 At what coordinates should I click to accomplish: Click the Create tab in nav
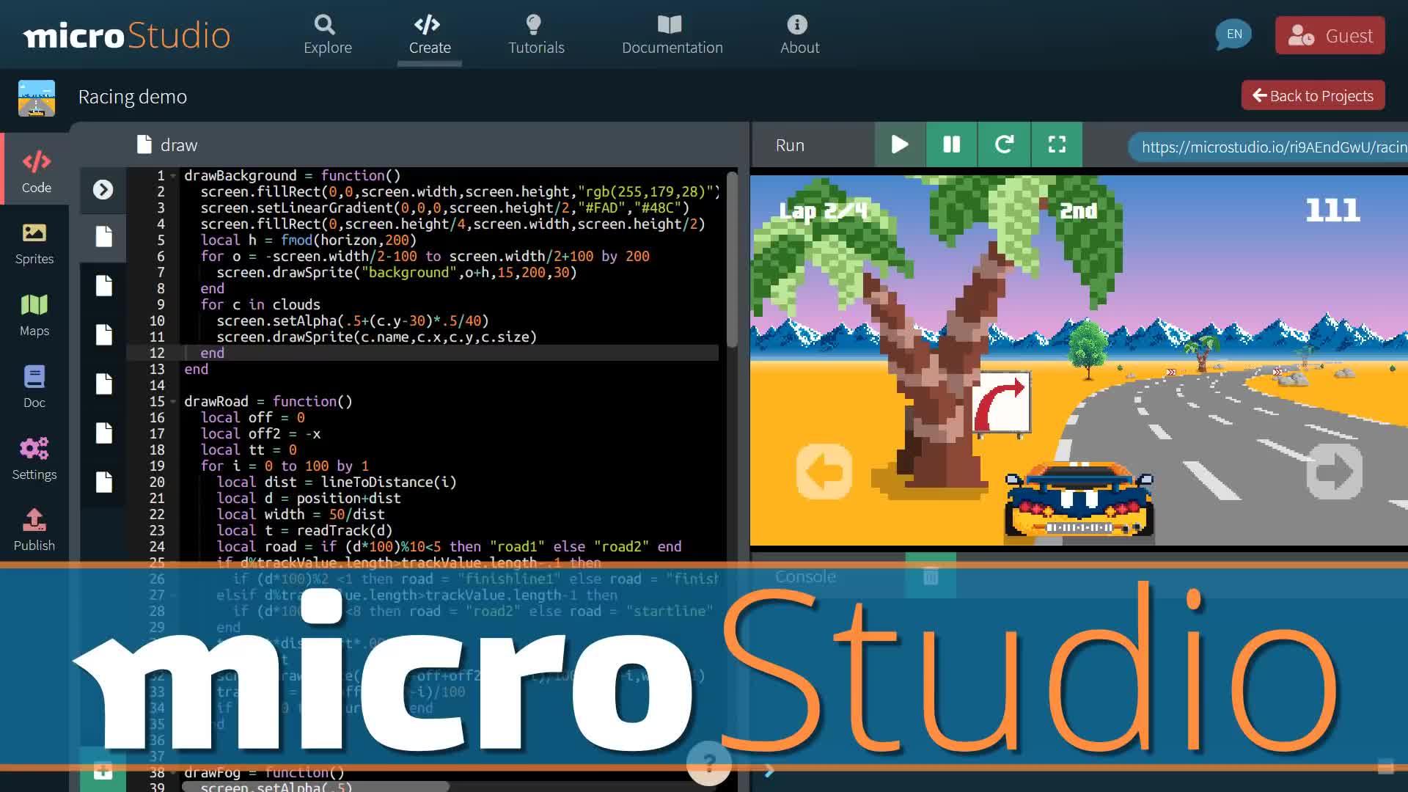pyautogui.click(x=428, y=34)
